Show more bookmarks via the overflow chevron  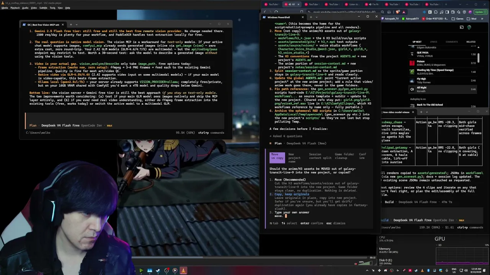(x=481, y=19)
